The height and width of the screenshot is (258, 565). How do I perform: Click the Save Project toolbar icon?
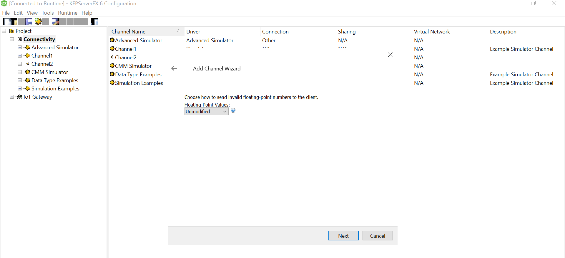pos(29,21)
